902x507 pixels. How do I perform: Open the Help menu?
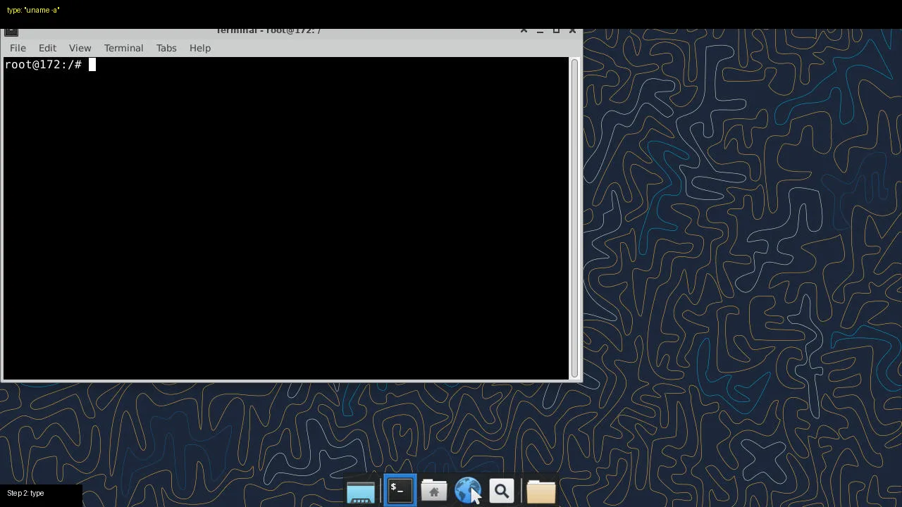tap(199, 48)
